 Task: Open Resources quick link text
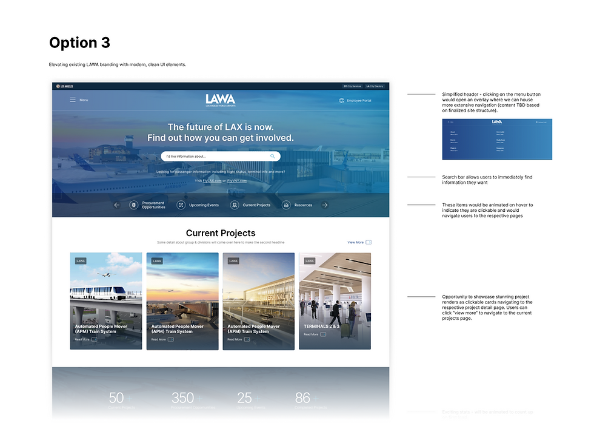pos(303,205)
